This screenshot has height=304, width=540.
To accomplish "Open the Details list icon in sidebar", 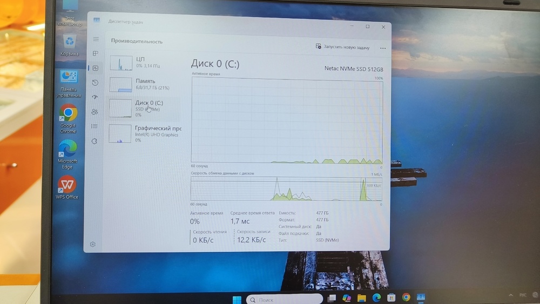I will [x=94, y=126].
